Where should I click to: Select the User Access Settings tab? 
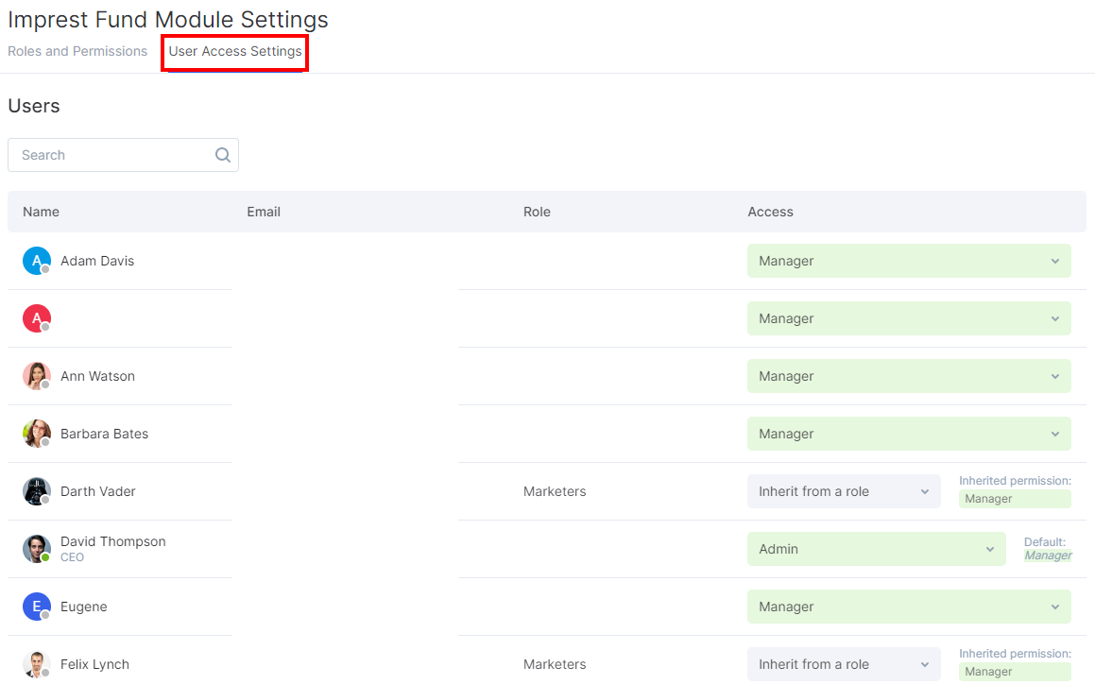pos(235,51)
